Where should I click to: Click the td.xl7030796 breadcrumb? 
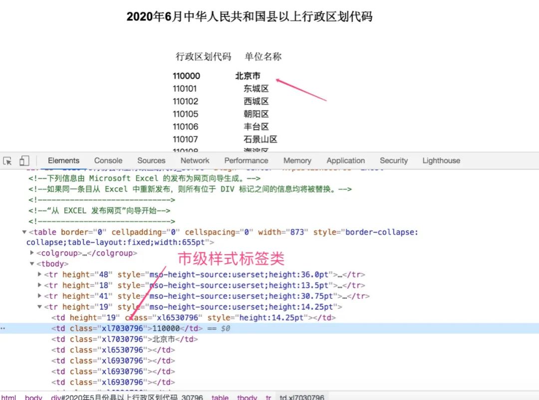(301, 397)
